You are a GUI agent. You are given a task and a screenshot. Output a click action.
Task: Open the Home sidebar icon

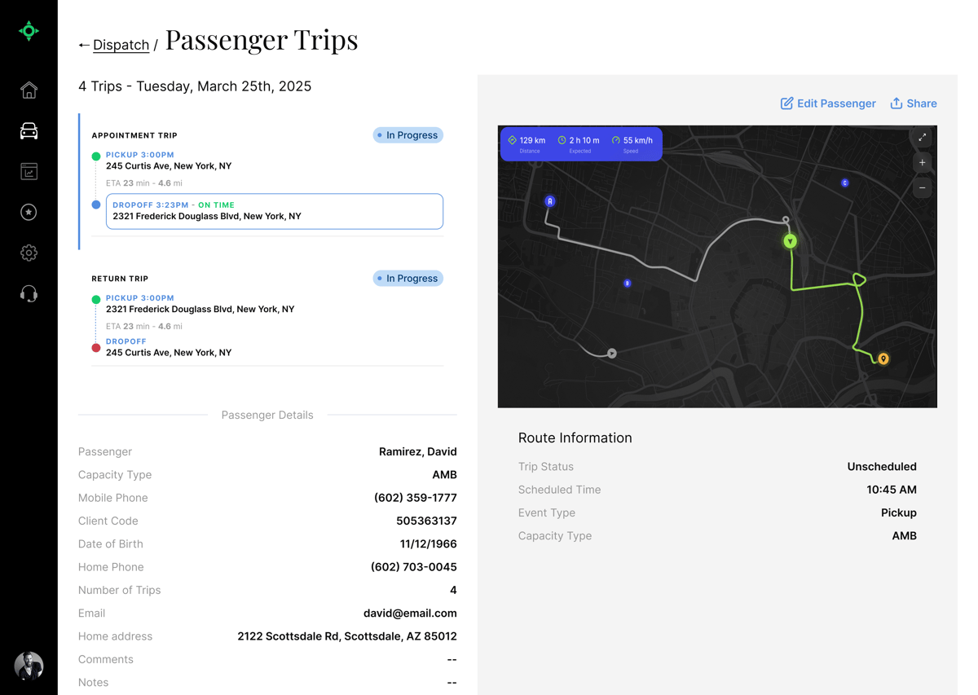coord(29,90)
